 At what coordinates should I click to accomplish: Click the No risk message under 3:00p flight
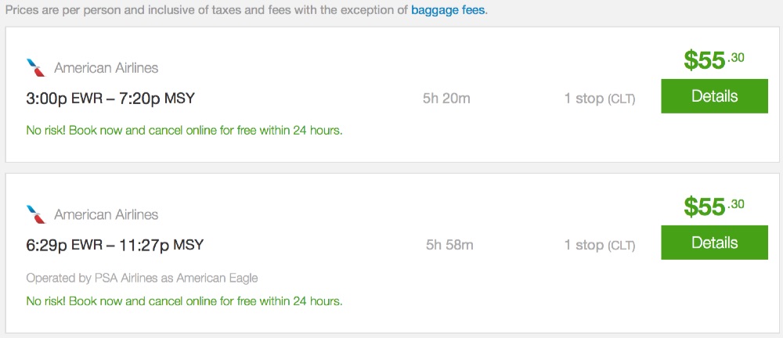[x=184, y=130]
